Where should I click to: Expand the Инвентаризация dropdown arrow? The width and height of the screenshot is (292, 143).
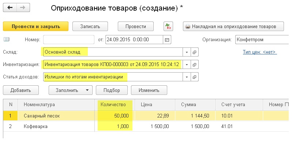[187, 65]
